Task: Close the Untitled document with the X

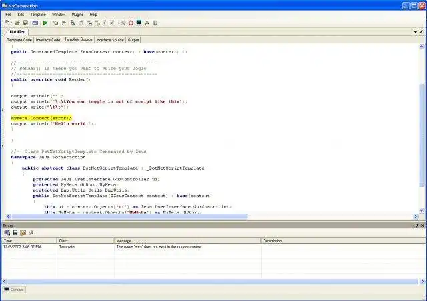Action: (421, 32)
